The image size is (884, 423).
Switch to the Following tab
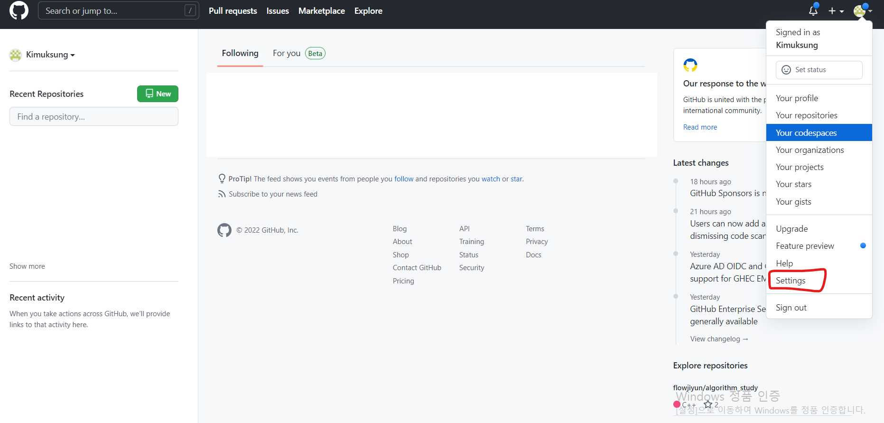[240, 53]
